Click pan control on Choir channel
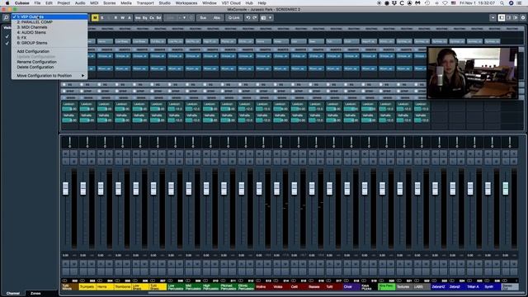Image resolution: width=528 pixels, height=297 pixels. pyautogui.click(x=351, y=143)
